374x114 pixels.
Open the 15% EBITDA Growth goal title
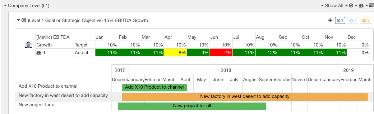point(88,20)
